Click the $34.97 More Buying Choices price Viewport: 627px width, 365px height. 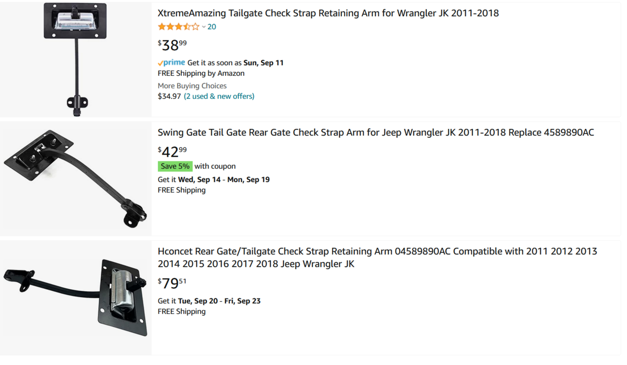tap(169, 96)
